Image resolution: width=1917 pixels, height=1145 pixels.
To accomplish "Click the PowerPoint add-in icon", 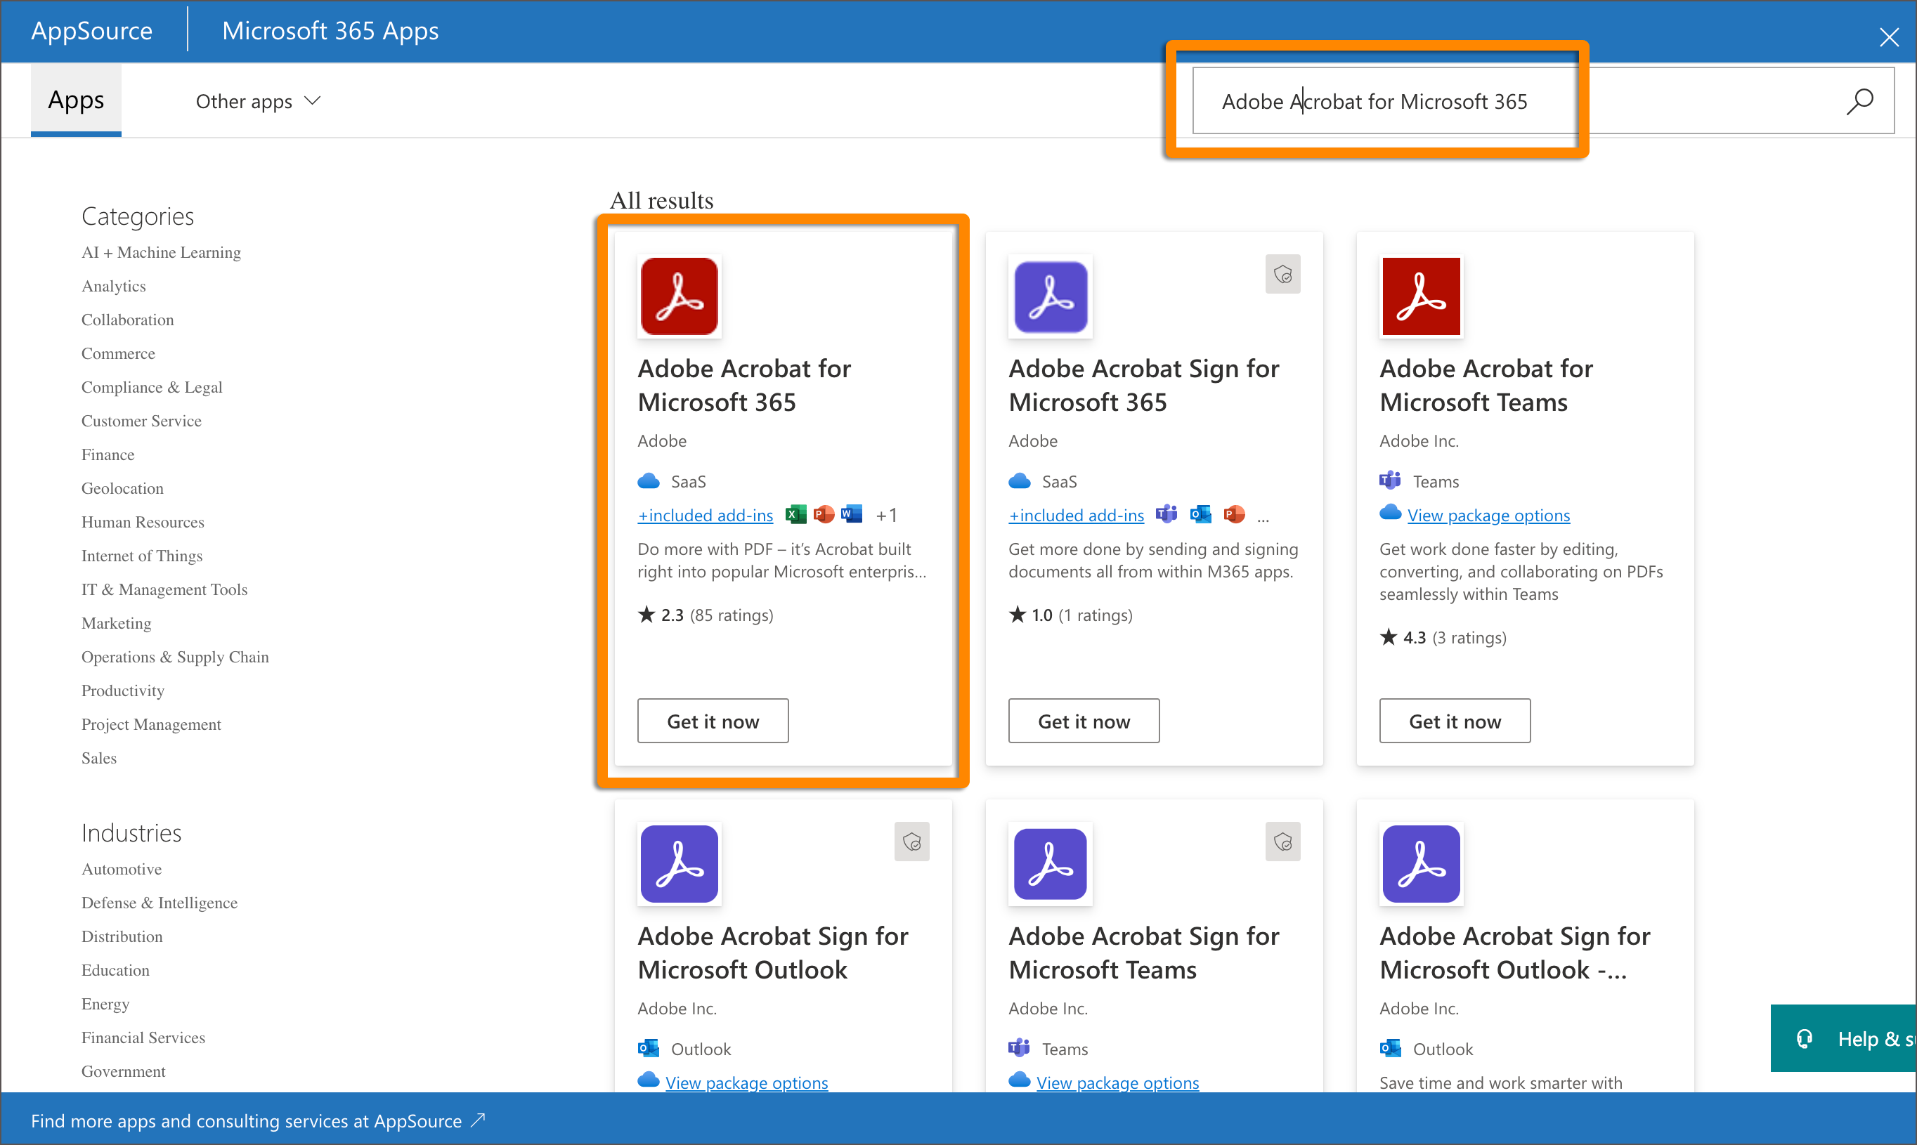I will 824,514.
